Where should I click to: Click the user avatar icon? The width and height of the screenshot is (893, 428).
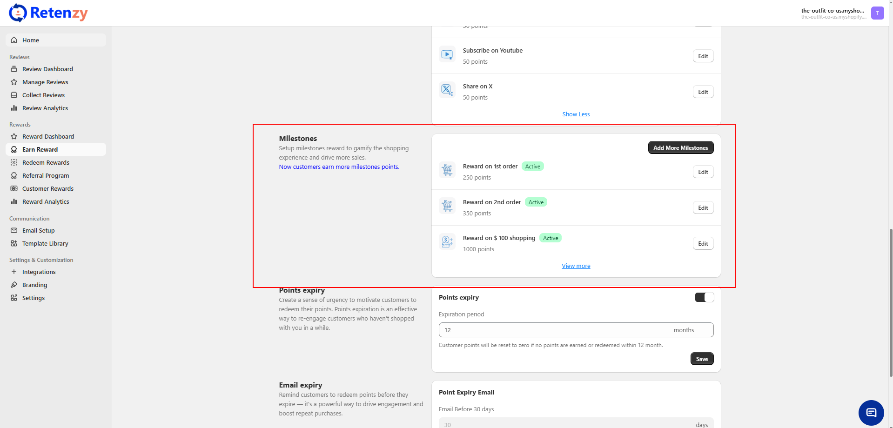point(877,13)
